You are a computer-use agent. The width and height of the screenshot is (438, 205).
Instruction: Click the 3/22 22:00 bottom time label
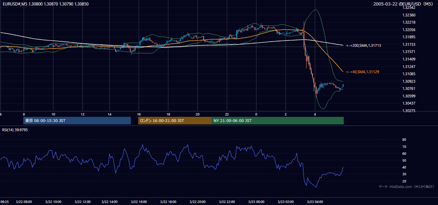(227, 202)
